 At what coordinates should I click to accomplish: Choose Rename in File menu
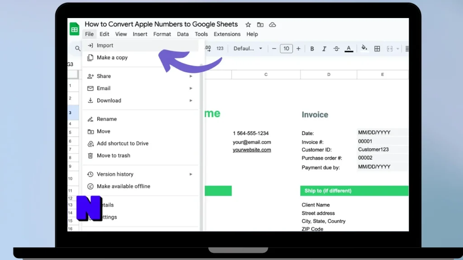[141, 119]
